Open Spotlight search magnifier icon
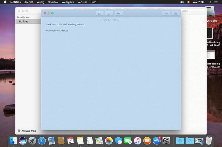Screen dimensions: 222x147 coord(210,2)
